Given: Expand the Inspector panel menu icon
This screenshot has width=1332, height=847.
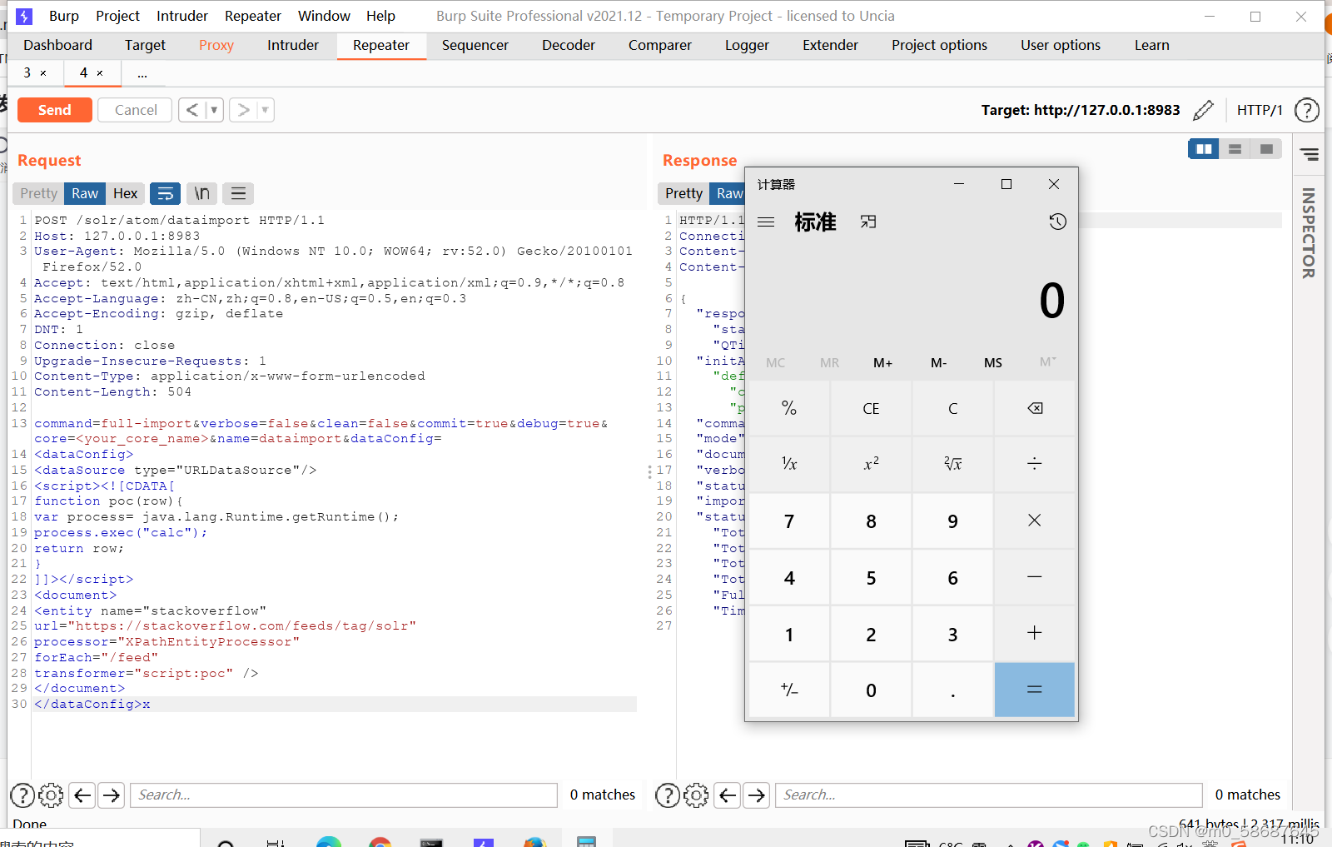Looking at the screenshot, I should [x=1310, y=154].
